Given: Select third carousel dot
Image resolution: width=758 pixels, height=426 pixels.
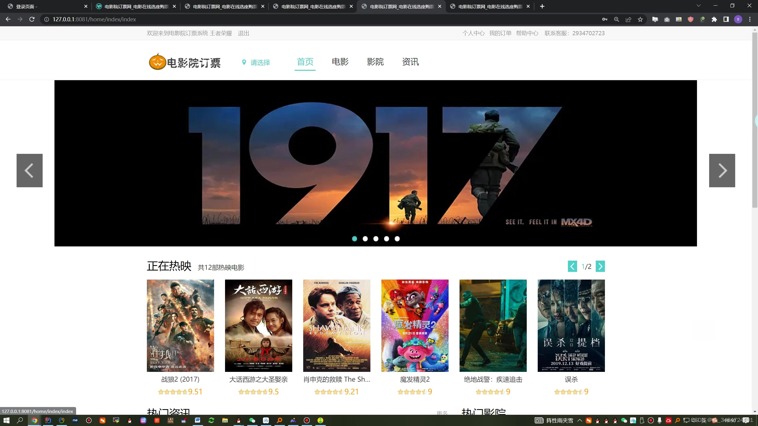Looking at the screenshot, I should 376,239.
